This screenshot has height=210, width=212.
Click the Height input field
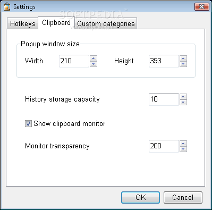pyautogui.click(x=164, y=61)
